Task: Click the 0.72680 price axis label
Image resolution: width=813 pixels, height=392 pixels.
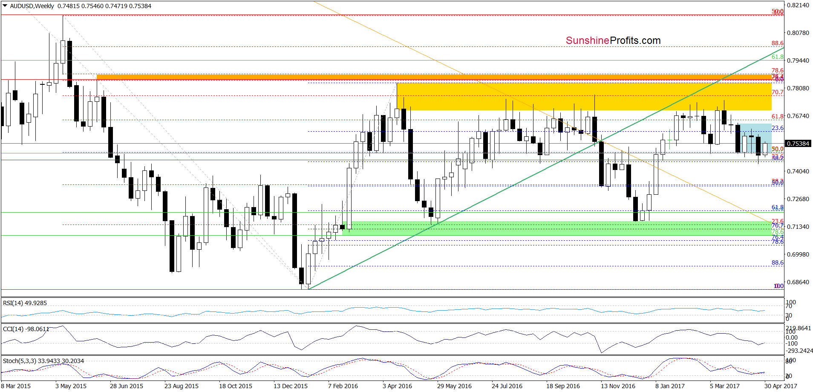Action: point(798,199)
